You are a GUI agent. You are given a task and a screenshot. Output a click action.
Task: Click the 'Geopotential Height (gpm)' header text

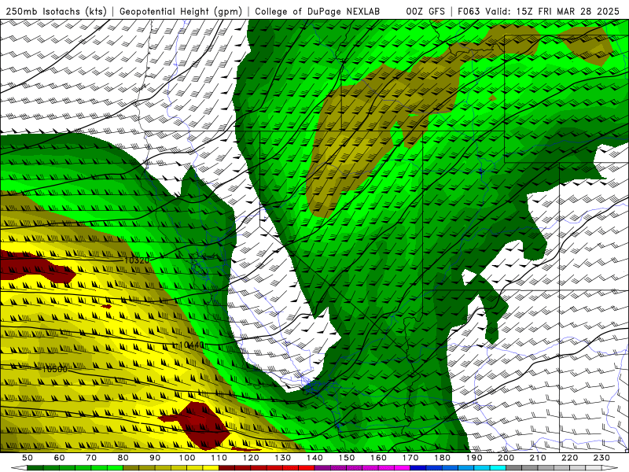point(181,11)
